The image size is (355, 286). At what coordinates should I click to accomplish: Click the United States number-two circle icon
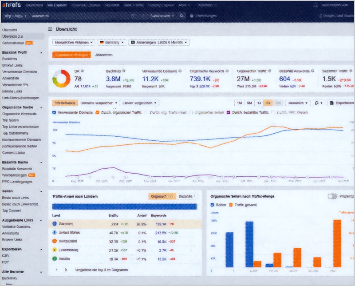pyautogui.click(x=55, y=232)
